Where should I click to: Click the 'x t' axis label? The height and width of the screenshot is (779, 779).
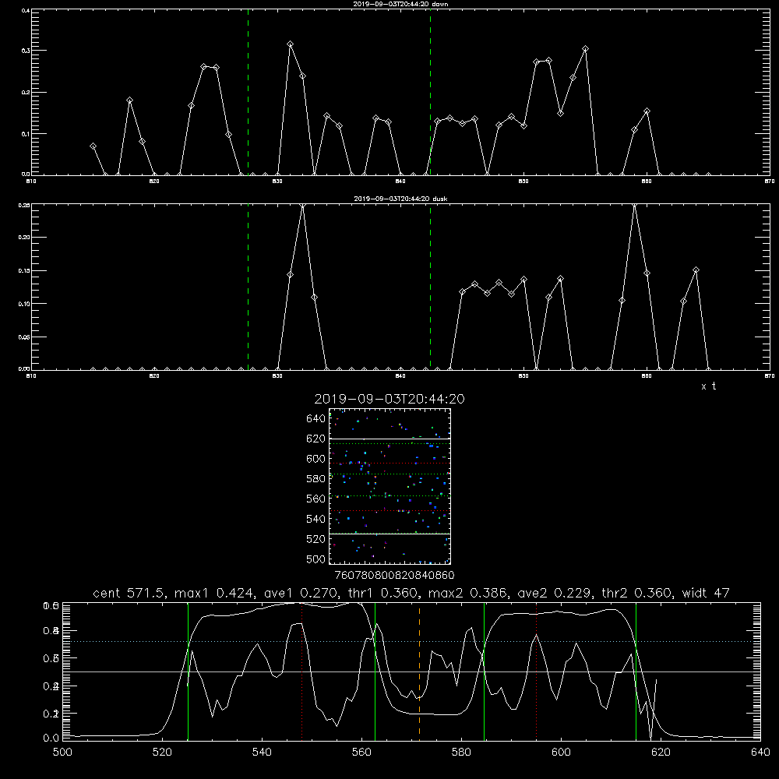pos(709,386)
